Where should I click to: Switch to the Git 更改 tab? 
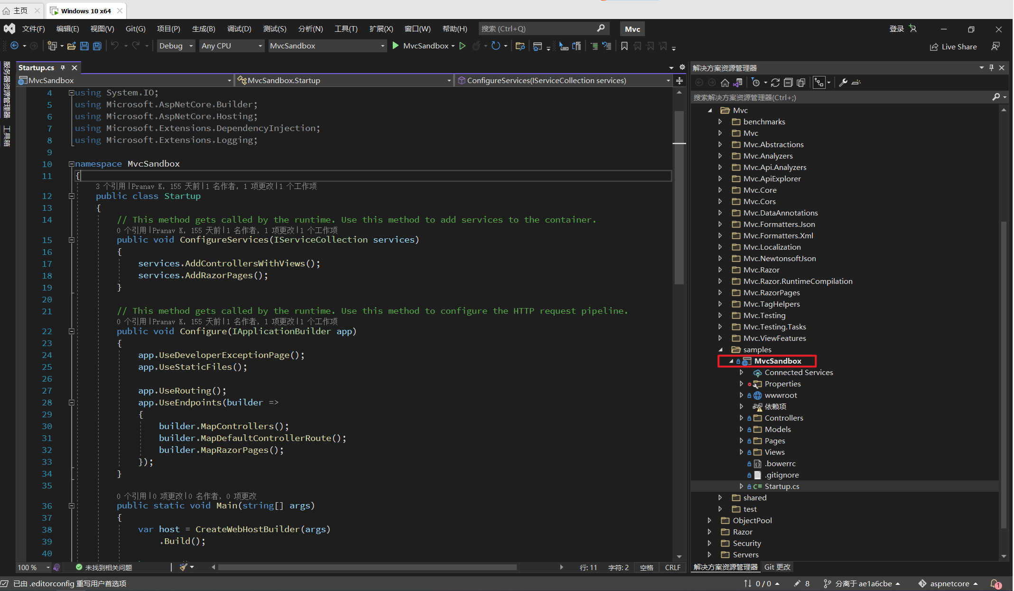pos(777,567)
